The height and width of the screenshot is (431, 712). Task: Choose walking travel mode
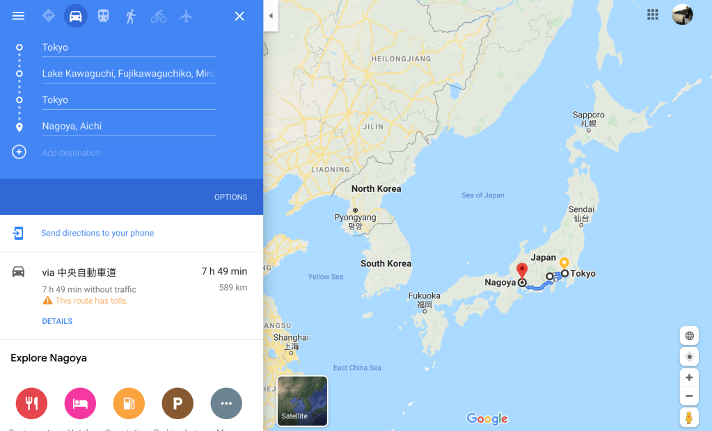(131, 16)
